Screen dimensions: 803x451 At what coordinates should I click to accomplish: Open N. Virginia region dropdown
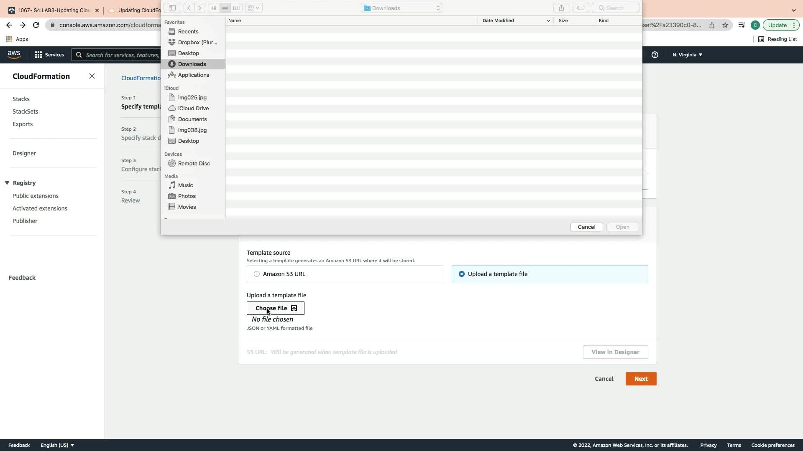687,55
